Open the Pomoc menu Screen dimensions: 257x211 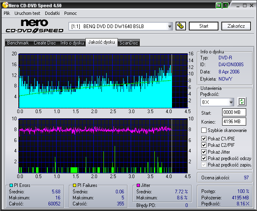pos(71,13)
